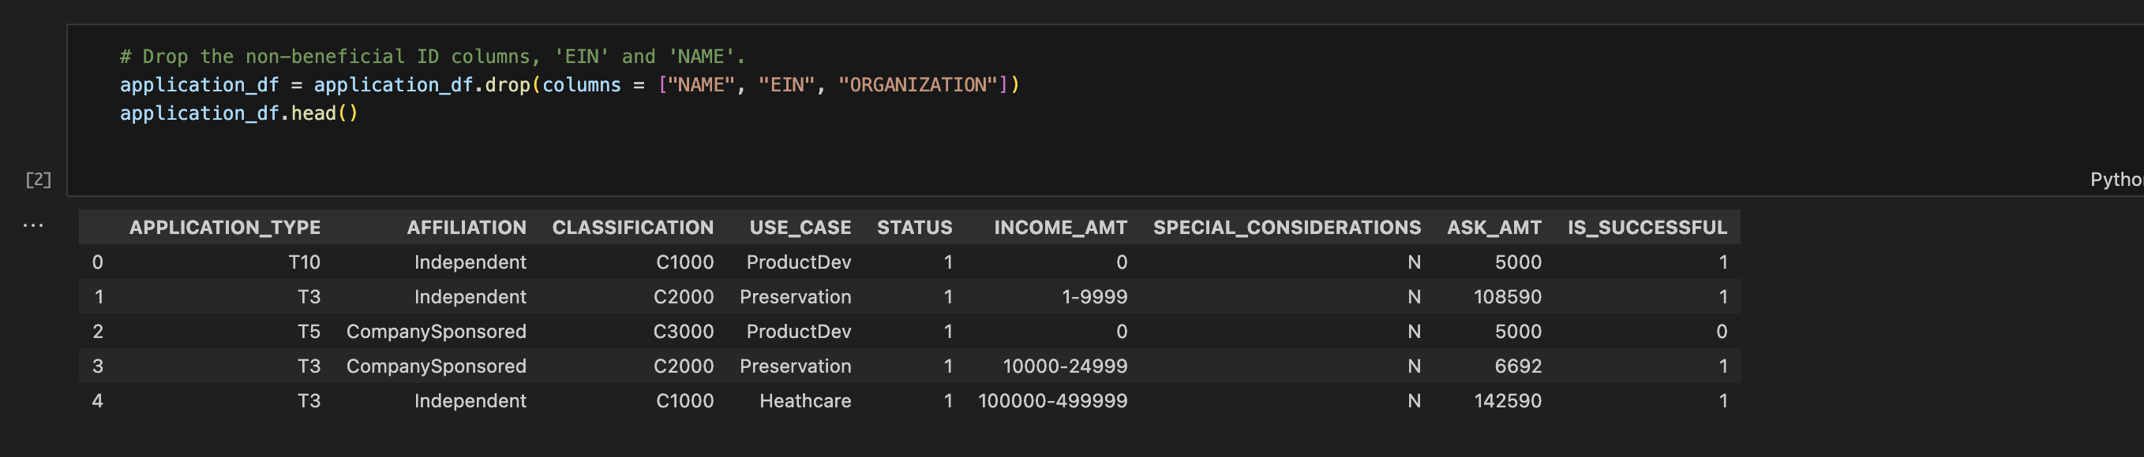
Task: Open the cell output actions ellipsis
Action: [33, 225]
